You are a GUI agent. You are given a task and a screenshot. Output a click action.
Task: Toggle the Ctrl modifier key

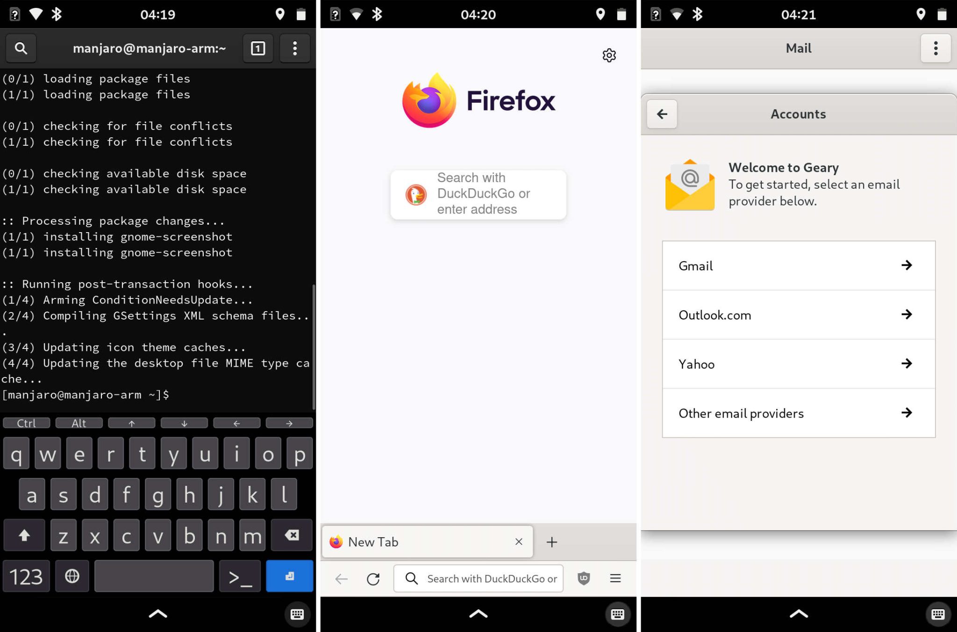pyautogui.click(x=26, y=423)
